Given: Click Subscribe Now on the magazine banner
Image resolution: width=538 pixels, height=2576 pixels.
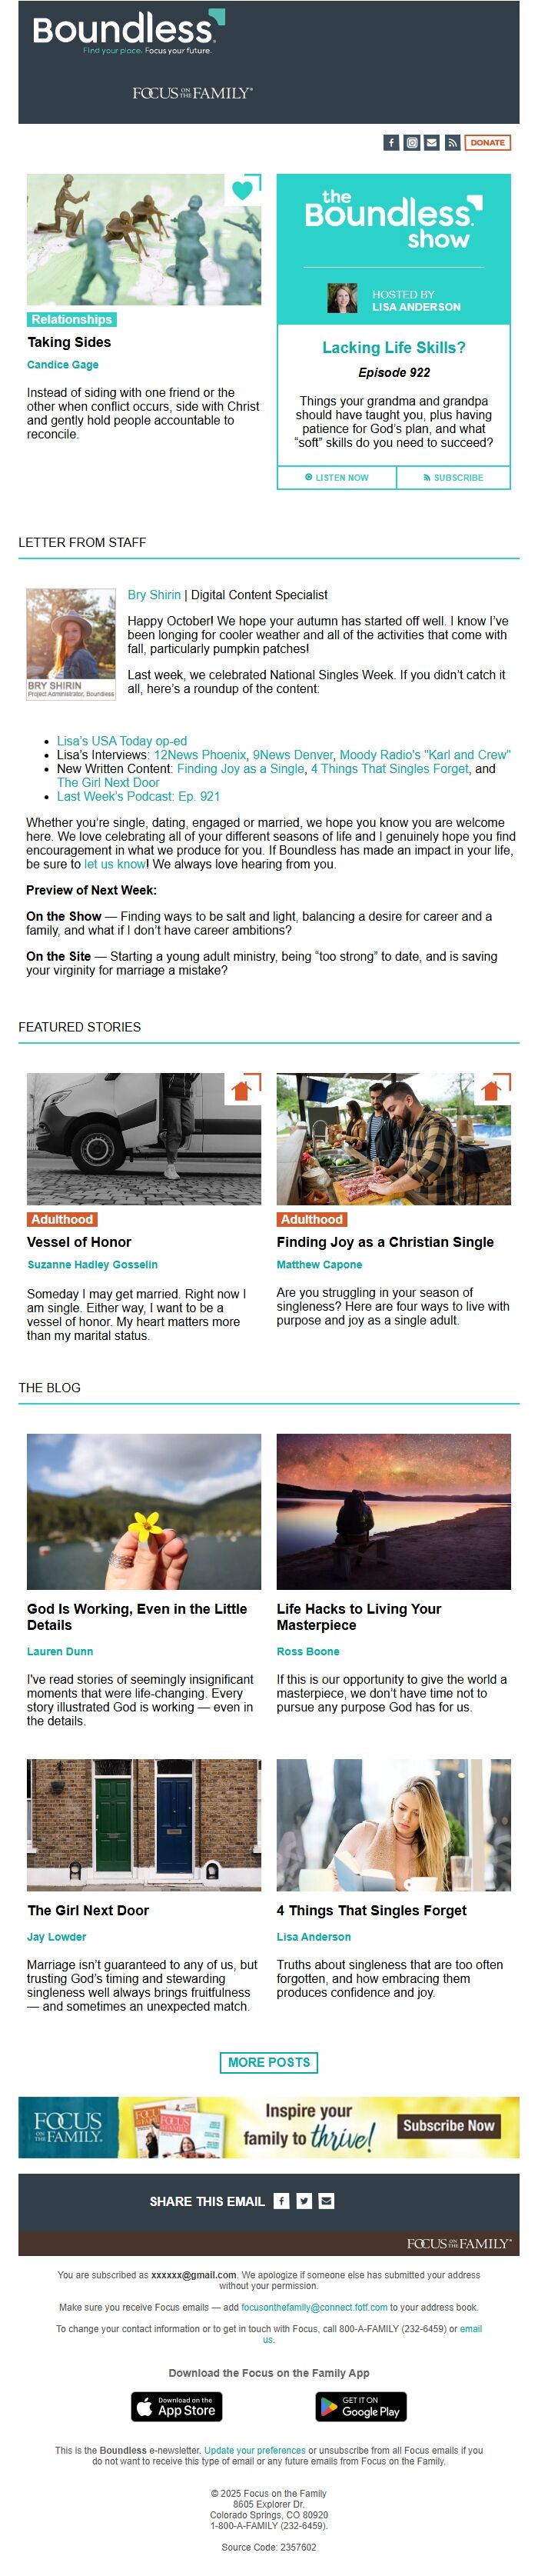Looking at the screenshot, I should coord(448,2126).
